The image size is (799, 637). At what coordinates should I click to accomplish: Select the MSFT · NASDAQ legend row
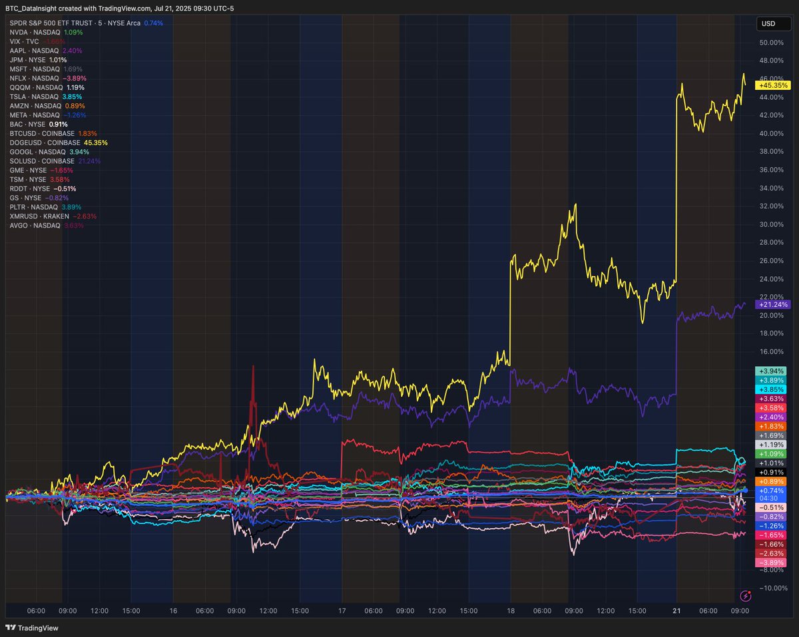click(46, 69)
